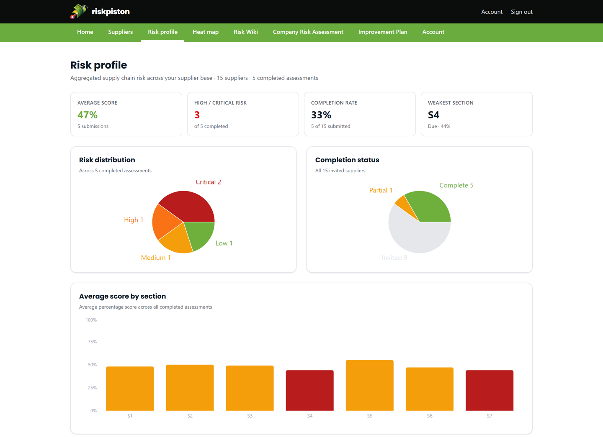Select the High / Critical Risk card
Image resolution: width=603 pixels, height=437 pixels.
(x=243, y=114)
